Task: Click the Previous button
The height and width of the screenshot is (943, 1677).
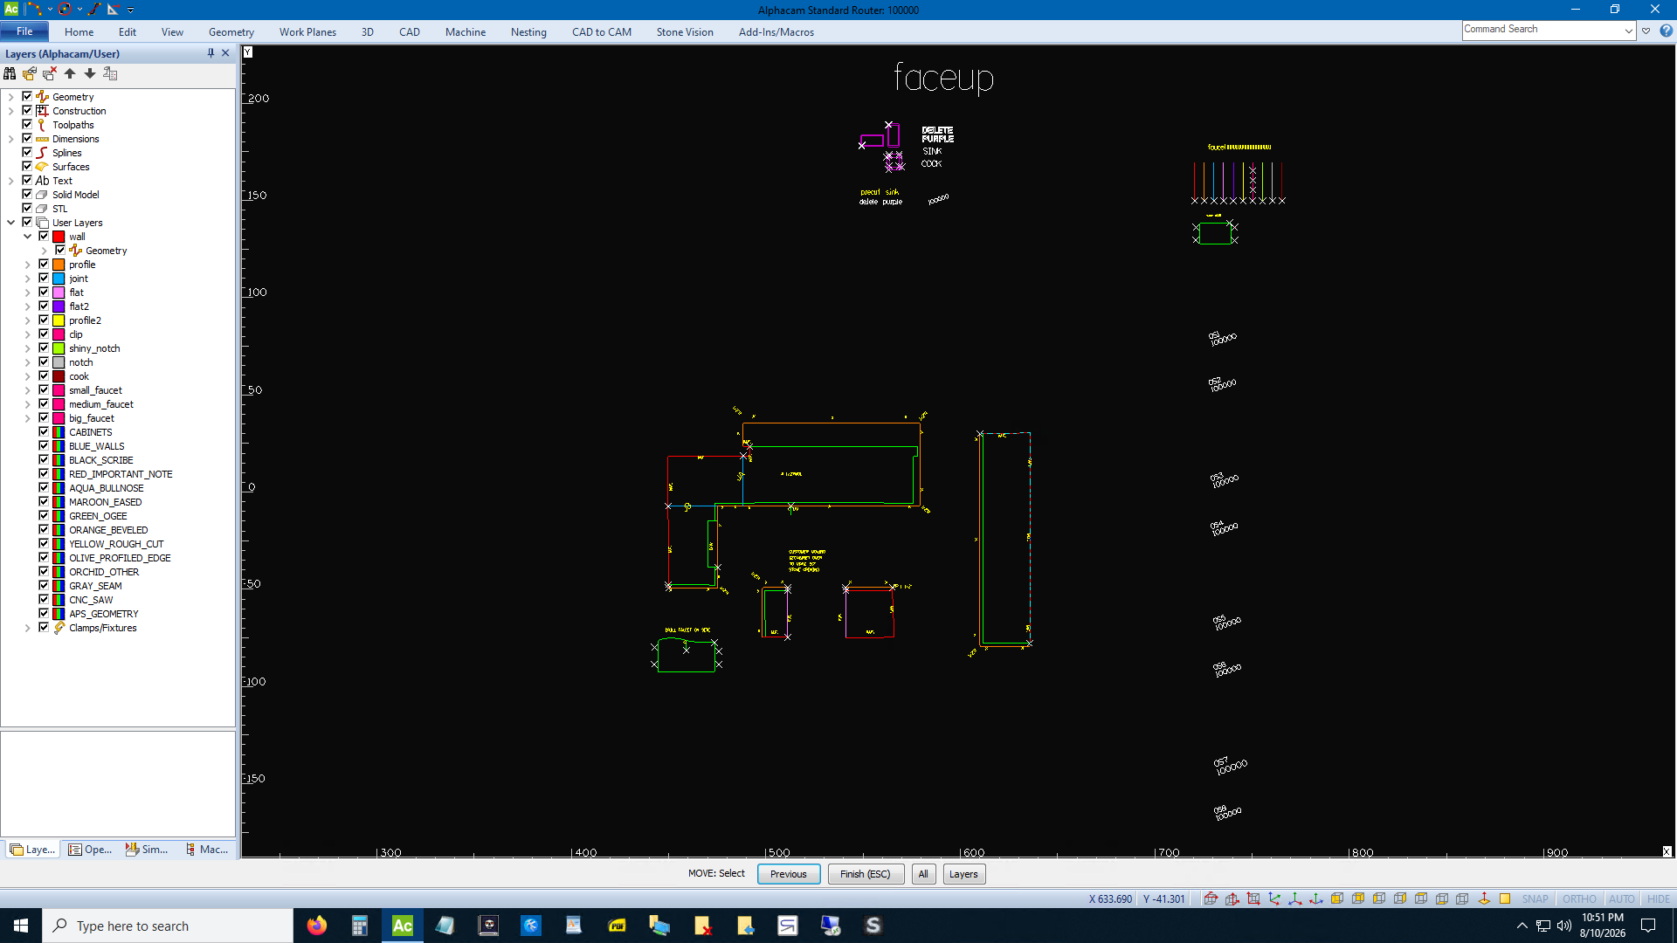Action: [789, 874]
